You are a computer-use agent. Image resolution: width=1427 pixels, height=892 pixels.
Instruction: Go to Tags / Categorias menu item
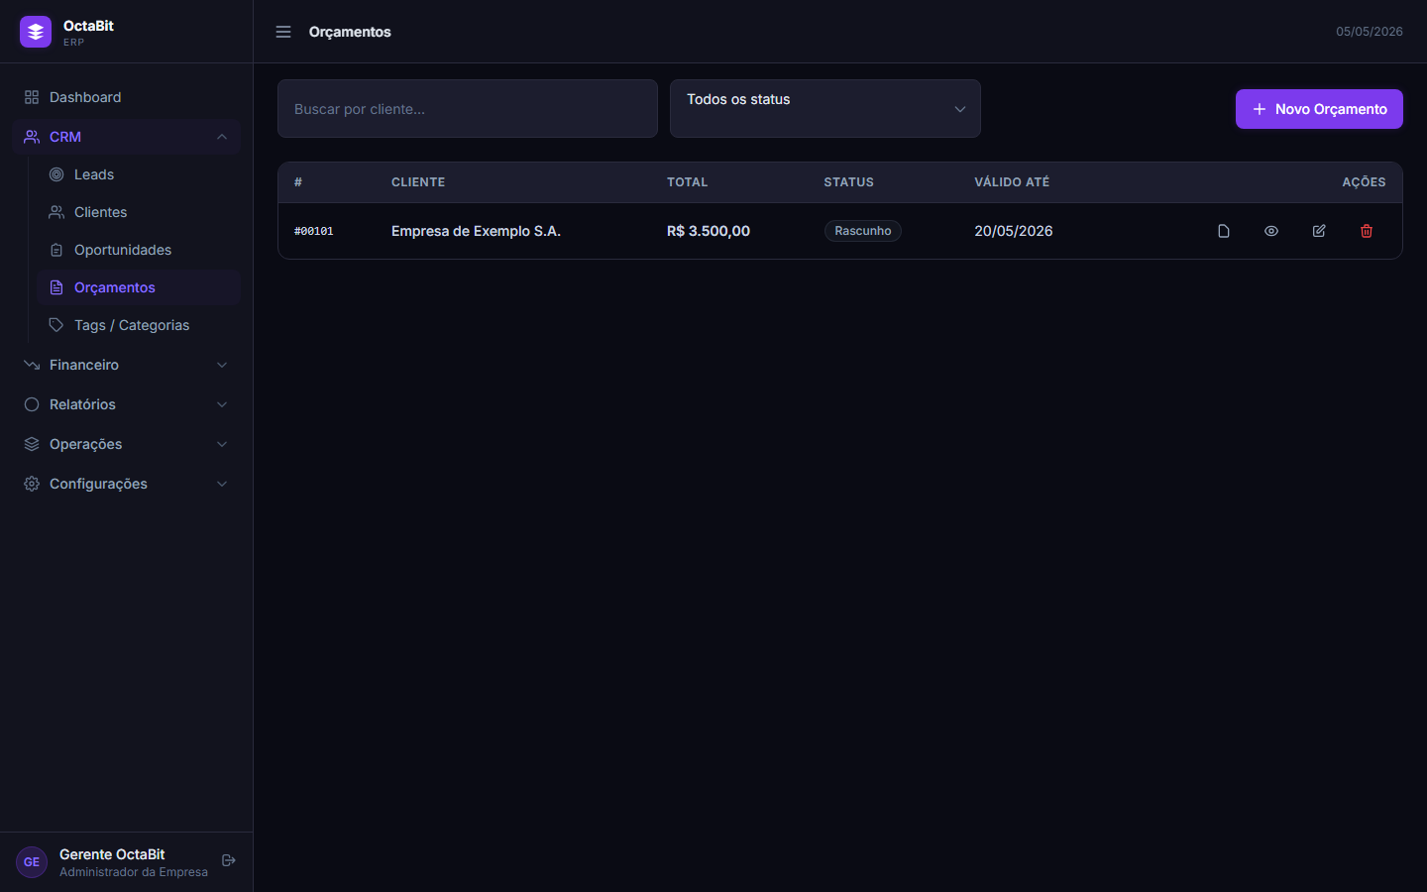coord(139,325)
